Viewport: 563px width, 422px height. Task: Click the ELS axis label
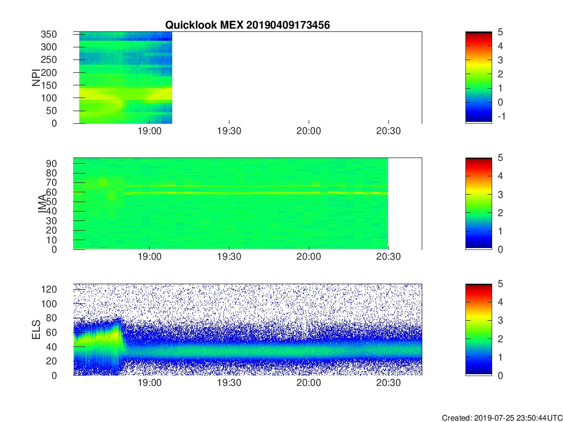tap(36, 329)
